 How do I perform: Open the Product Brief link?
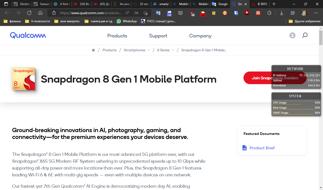pos(262,148)
